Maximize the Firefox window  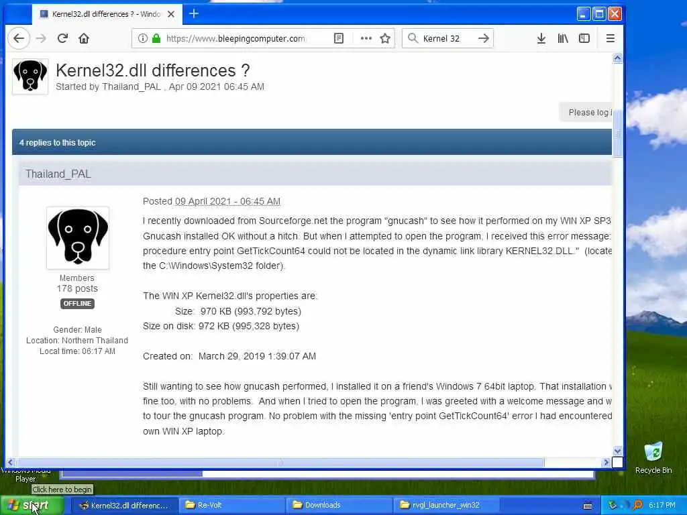[x=599, y=14]
